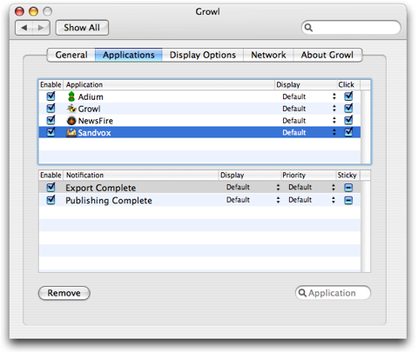This screenshot has width=418, height=352.
Task: Toggle the Click checkbox for Adium
Action: (348, 96)
